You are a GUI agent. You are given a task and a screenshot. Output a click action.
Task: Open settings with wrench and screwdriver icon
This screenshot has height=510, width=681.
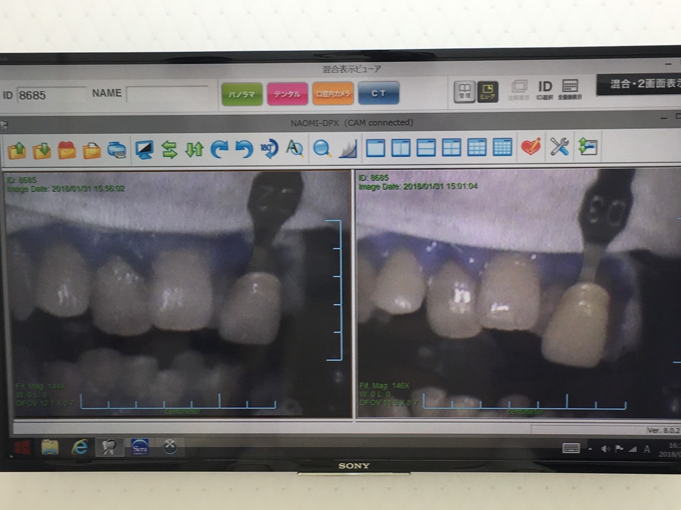559,147
